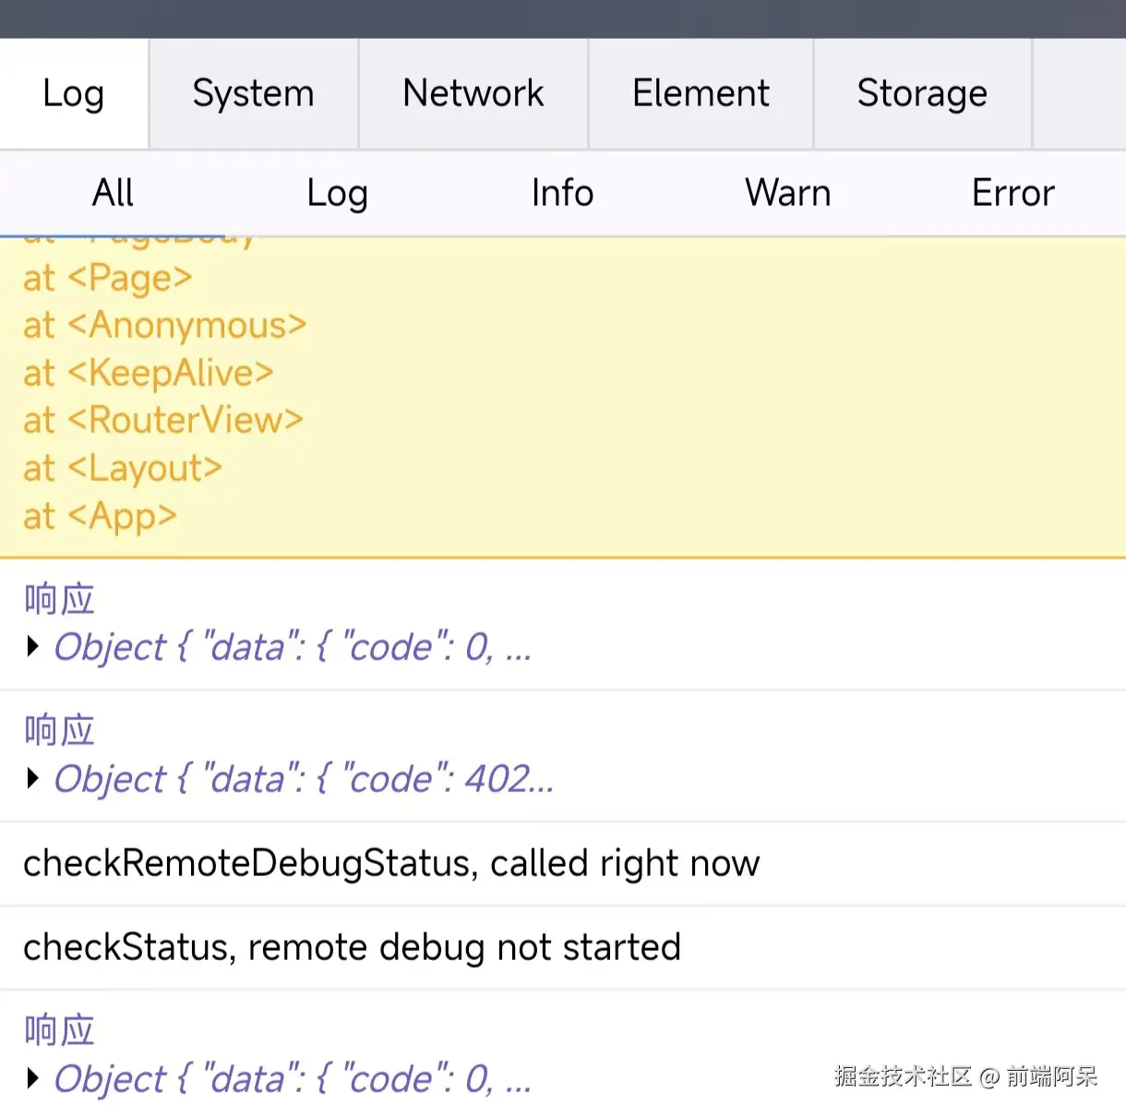
Task: Select the top-level Log panel tab
Action: point(73,93)
